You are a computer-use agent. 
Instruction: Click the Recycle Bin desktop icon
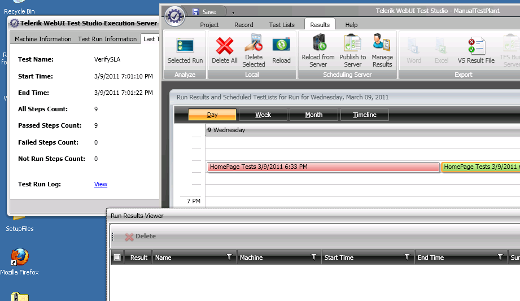point(19,8)
